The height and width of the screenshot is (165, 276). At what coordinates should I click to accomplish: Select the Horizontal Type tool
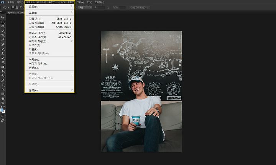coord(3,85)
